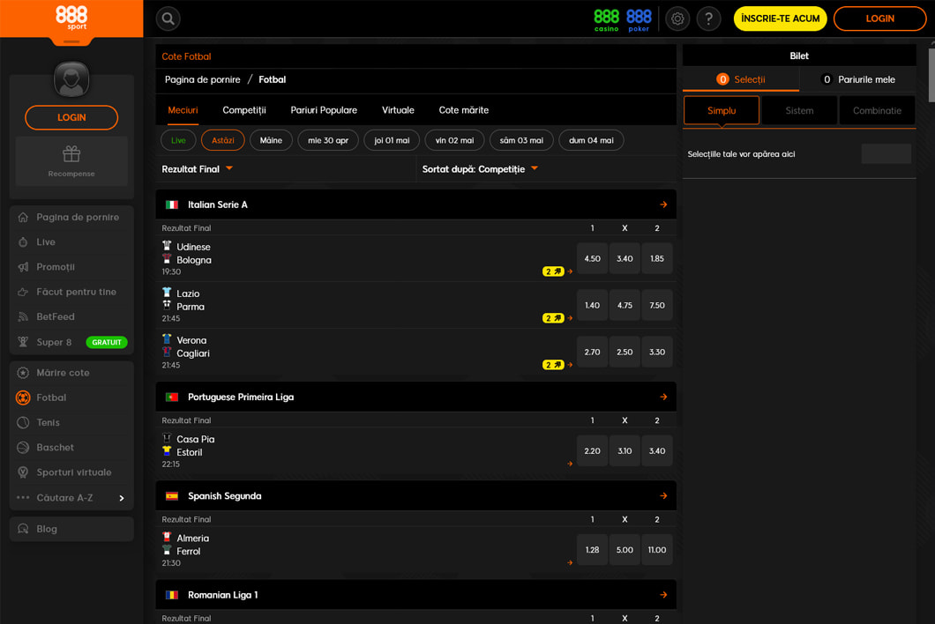
Task: Toggle the Live matches filter
Action: pyautogui.click(x=179, y=140)
